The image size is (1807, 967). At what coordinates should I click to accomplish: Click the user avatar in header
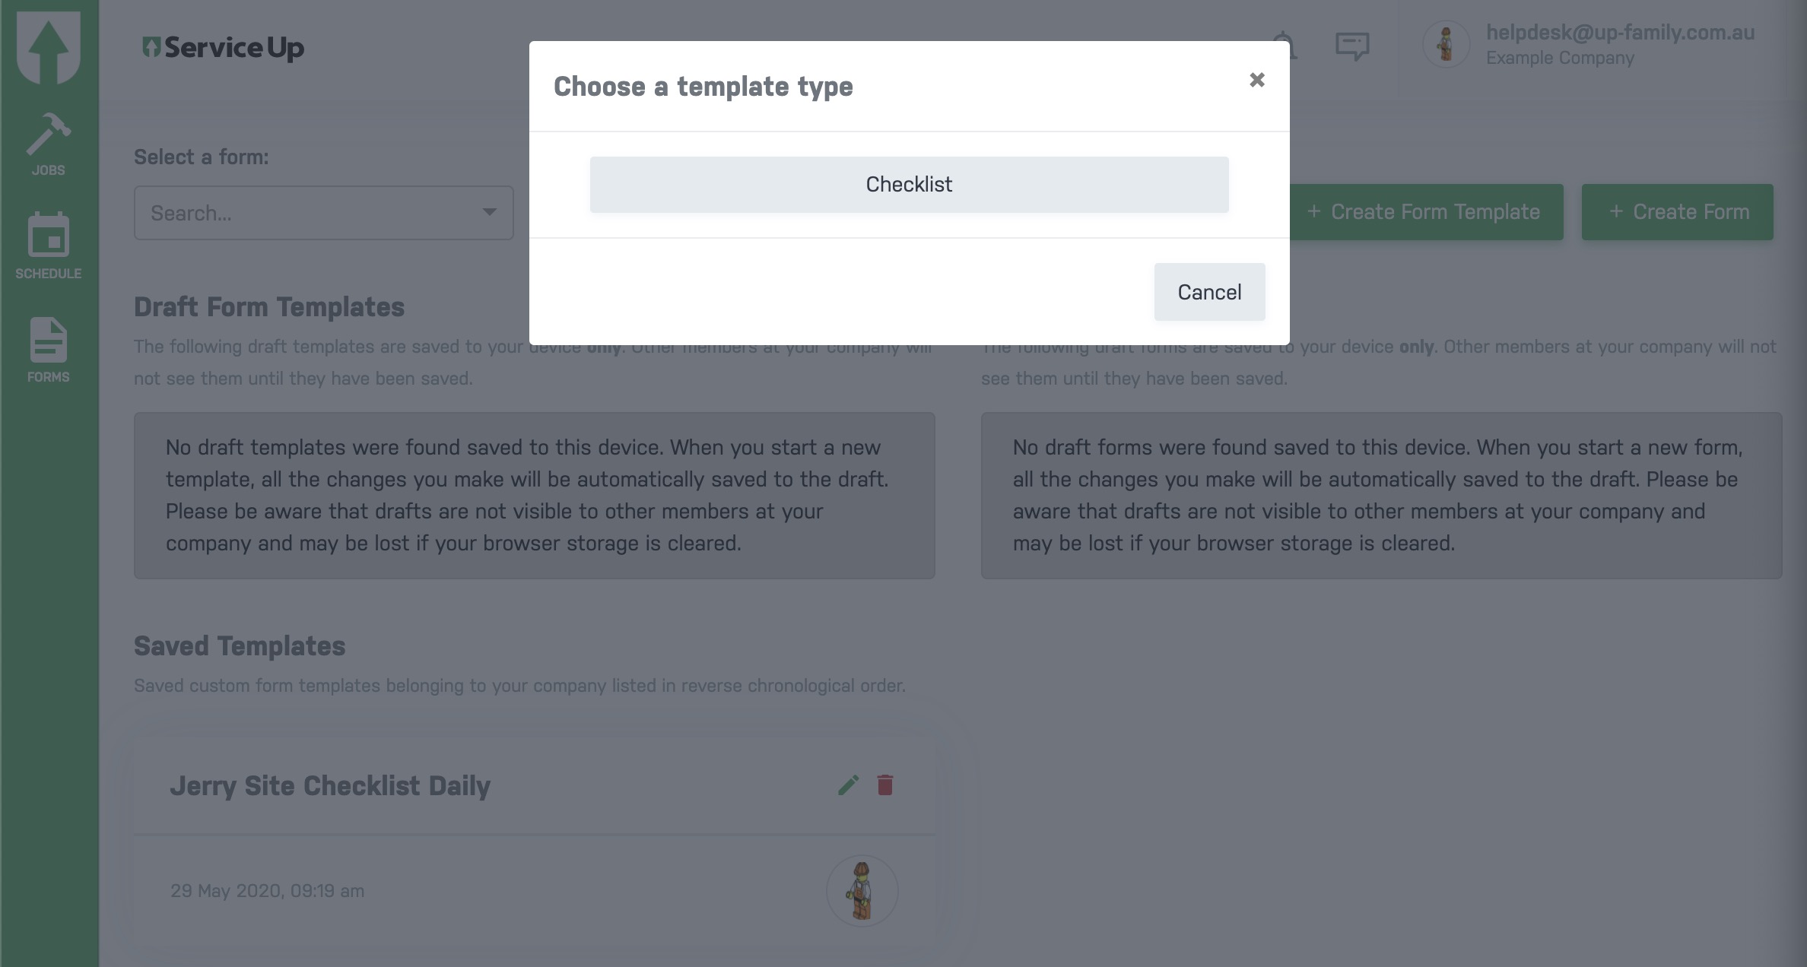point(1445,44)
